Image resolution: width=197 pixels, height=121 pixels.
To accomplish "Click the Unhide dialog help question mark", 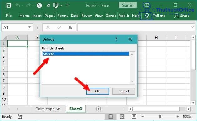I will coord(116,39).
